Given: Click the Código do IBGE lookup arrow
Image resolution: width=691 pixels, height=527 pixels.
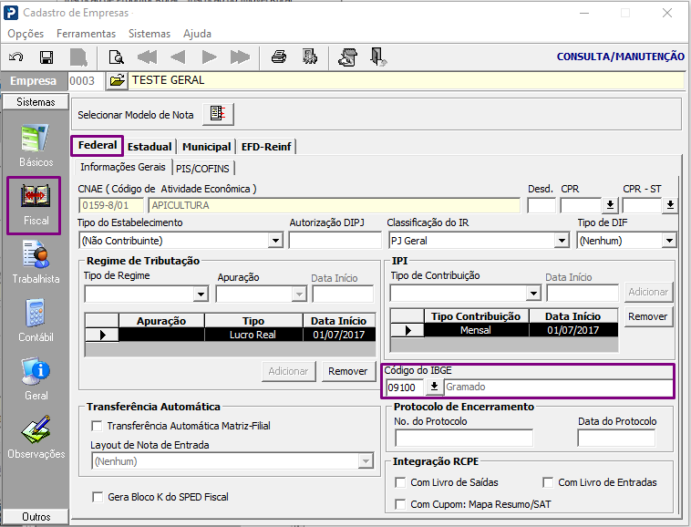Looking at the screenshot, I should (x=434, y=387).
